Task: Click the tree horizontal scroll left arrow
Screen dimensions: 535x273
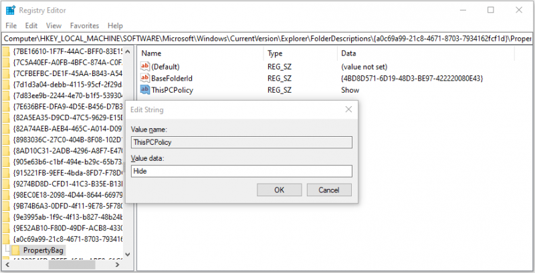Action: [x=7, y=264]
